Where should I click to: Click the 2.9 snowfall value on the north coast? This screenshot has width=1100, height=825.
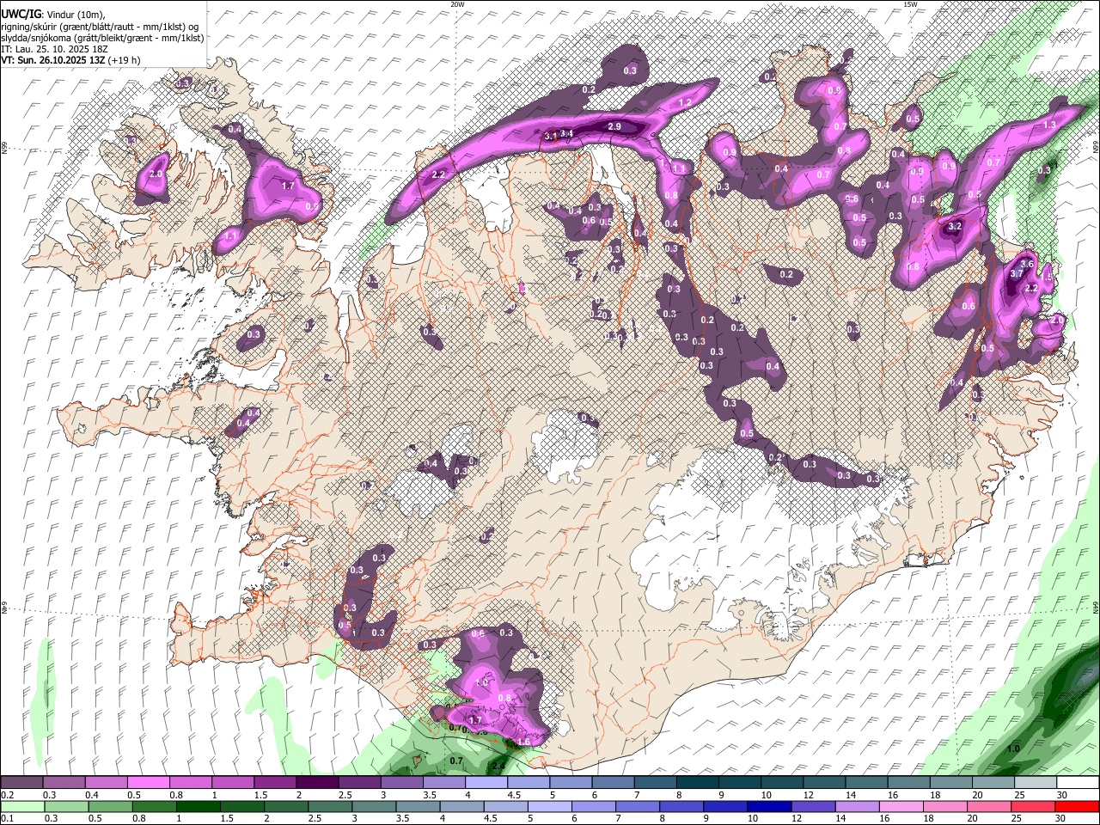614,126
